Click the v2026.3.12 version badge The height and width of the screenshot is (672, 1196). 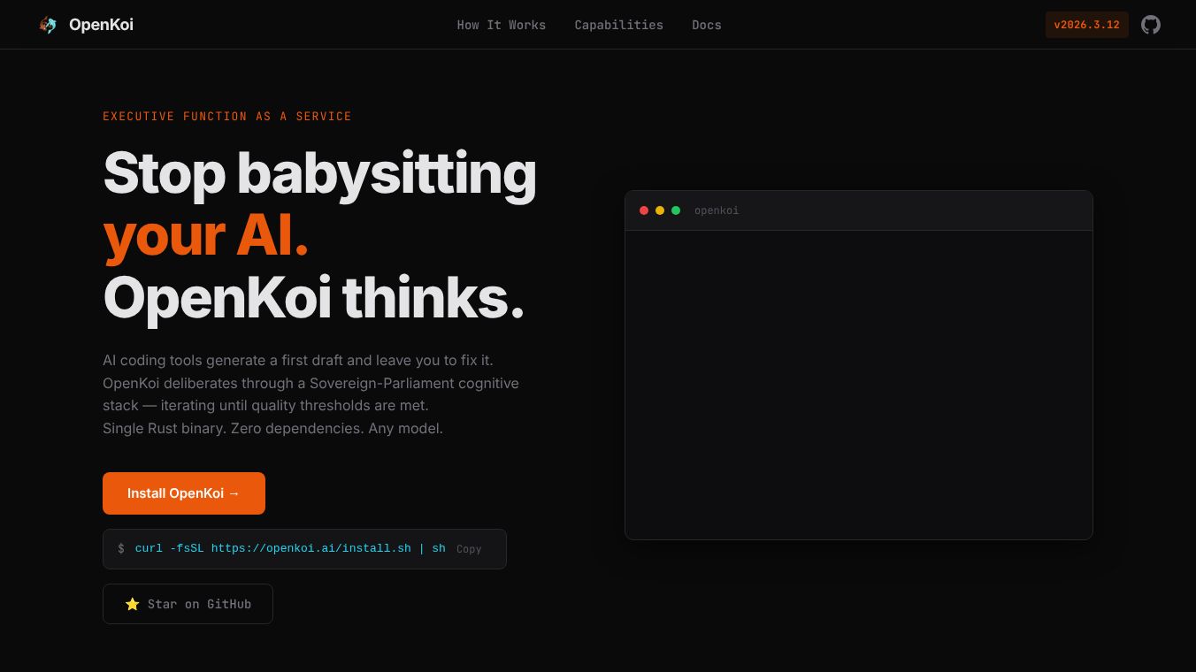[1087, 25]
